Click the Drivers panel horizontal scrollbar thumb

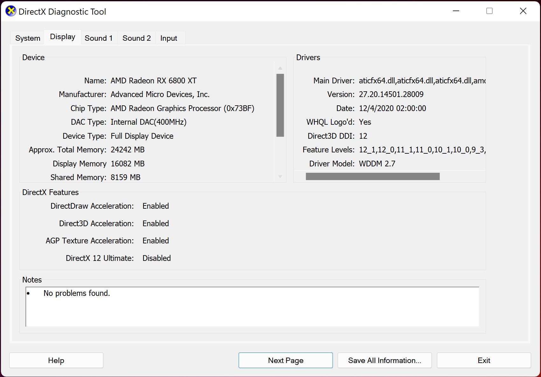coord(373,177)
